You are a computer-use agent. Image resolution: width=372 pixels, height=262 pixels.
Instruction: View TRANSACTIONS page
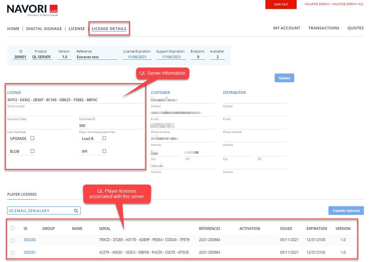324,28
